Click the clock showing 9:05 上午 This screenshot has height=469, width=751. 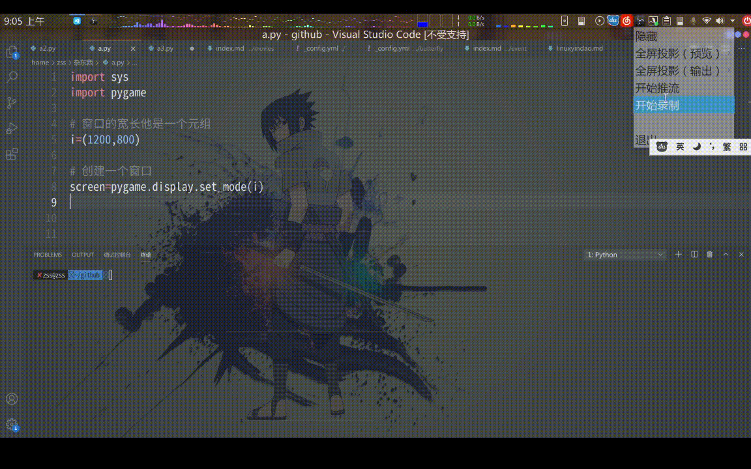pyautogui.click(x=24, y=21)
